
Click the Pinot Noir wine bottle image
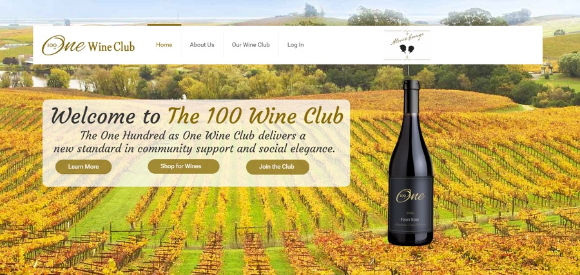[411, 162]
